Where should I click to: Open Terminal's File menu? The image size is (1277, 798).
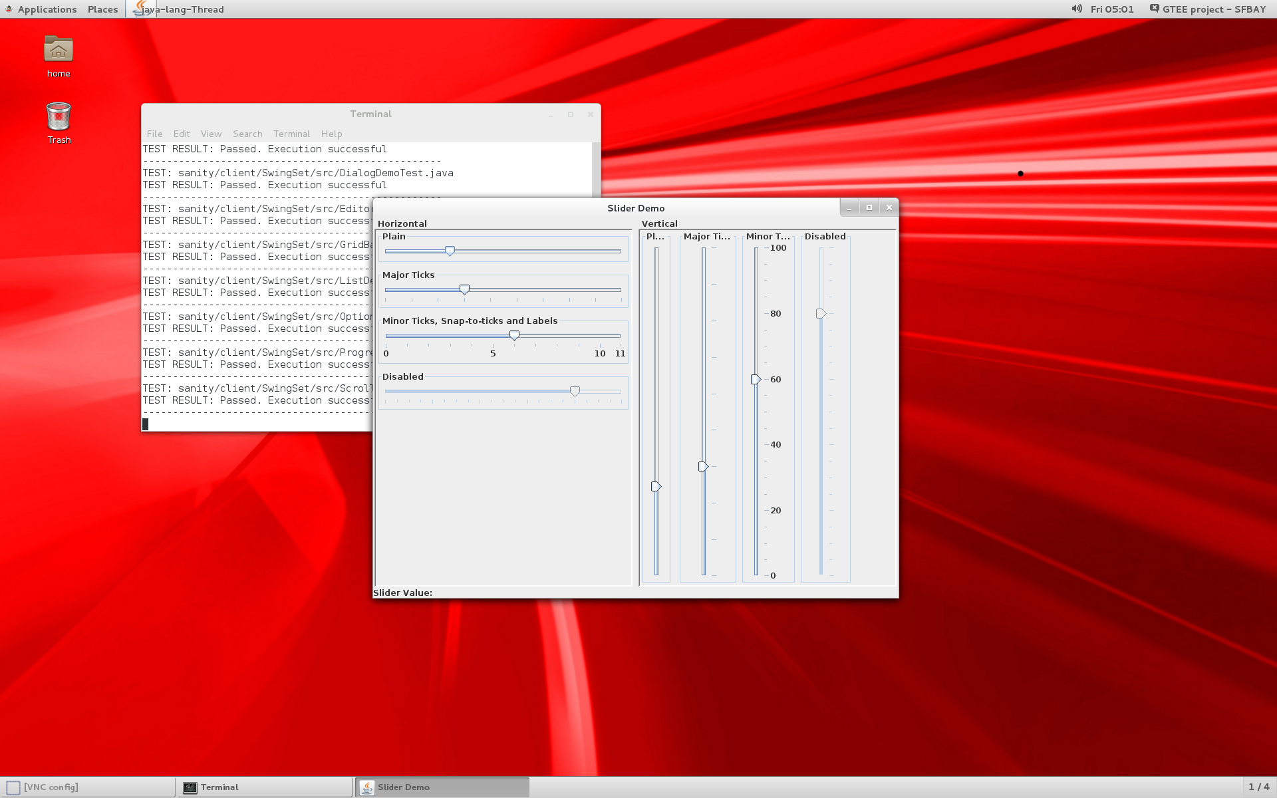pos(154,134)
